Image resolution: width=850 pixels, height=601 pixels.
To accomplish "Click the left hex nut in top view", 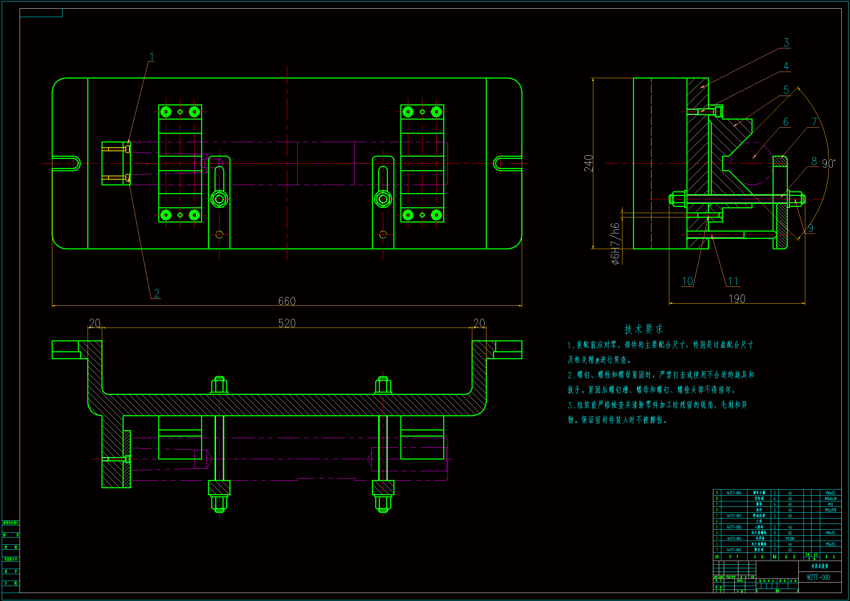I will click(x=219, y=199).
